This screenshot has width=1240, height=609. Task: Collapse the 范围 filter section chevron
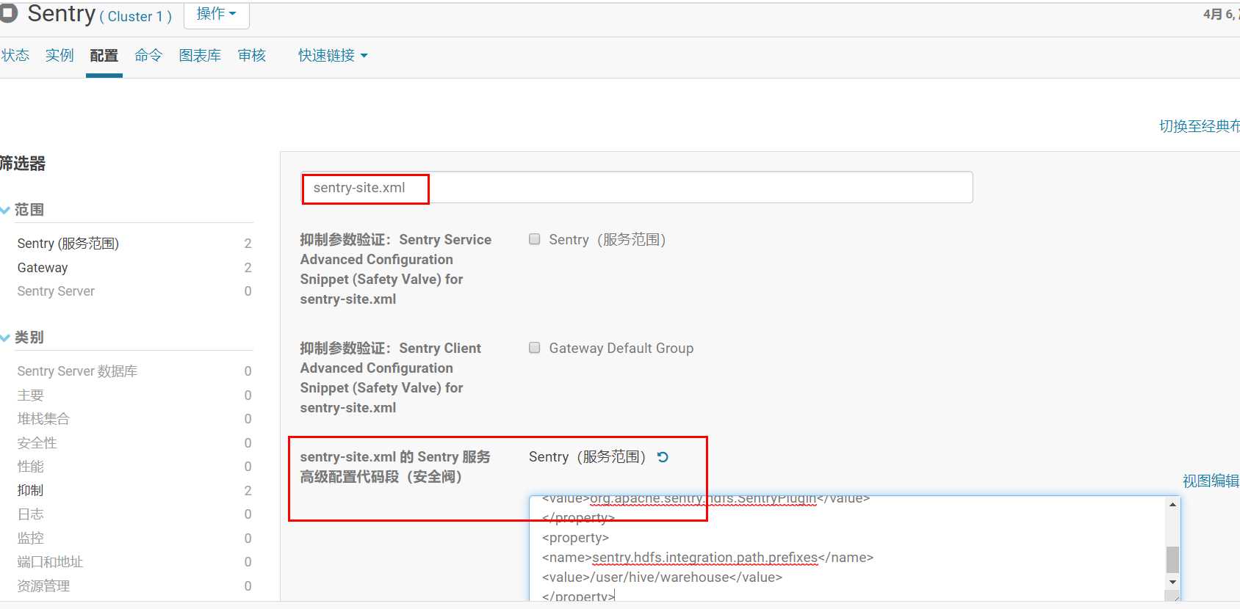[x=5, y=211]
